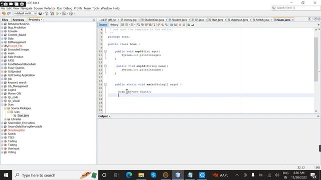Minimize the Projects panel window group
The image size is (321, 180).
94,20
